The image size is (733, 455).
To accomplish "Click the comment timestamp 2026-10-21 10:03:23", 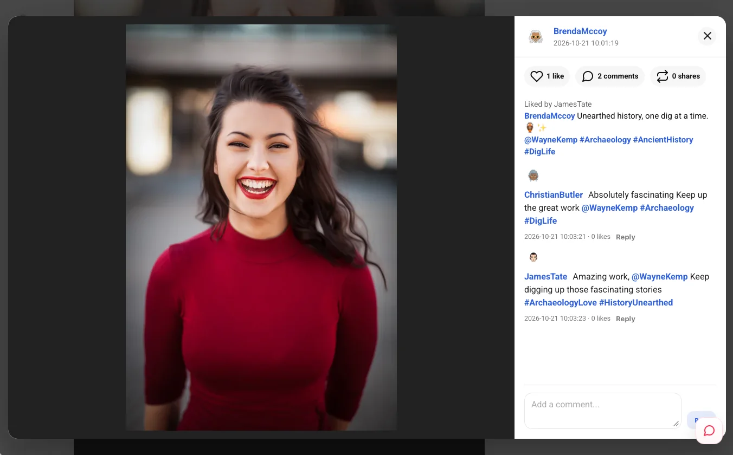I will coord(555,319).
